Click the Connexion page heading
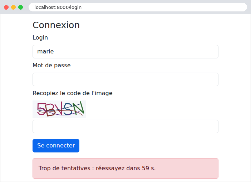The image size is (251, 182). tap(56, 25)
